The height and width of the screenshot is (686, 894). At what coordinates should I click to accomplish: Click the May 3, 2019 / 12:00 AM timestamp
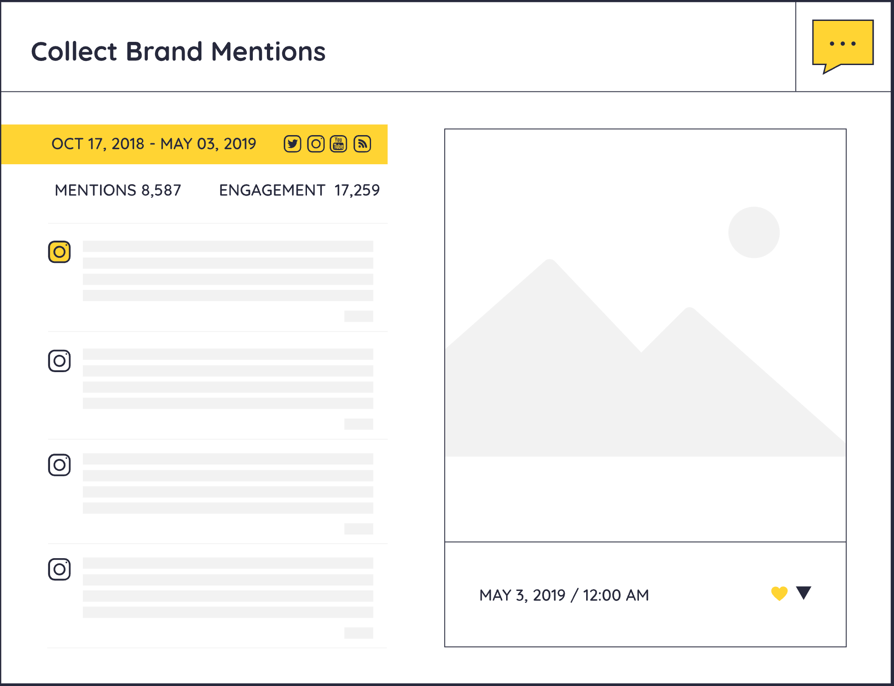(x=564, y=595)
